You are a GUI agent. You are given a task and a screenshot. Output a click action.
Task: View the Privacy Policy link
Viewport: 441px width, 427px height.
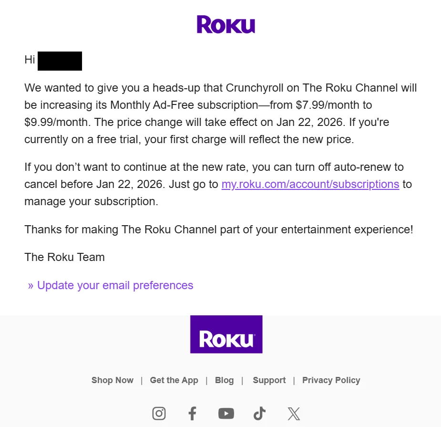(x=331, y=380)
